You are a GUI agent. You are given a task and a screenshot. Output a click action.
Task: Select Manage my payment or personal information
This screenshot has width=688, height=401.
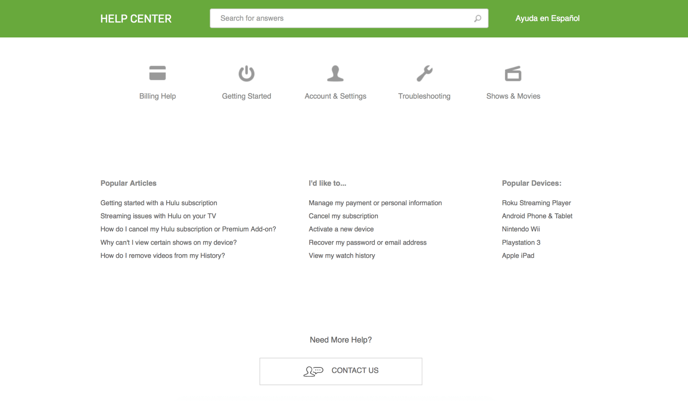coord(375,203)
